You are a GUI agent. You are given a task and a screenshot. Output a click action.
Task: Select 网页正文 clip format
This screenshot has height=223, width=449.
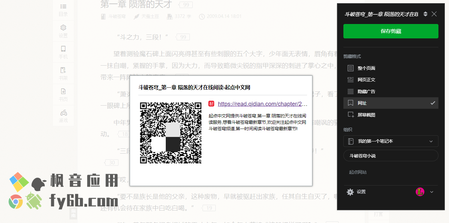pos(391,80)
